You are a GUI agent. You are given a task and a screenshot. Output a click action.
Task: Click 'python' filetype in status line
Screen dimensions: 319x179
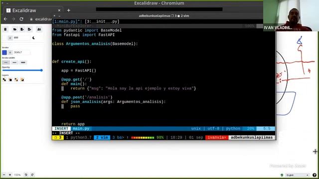point(233,129)
